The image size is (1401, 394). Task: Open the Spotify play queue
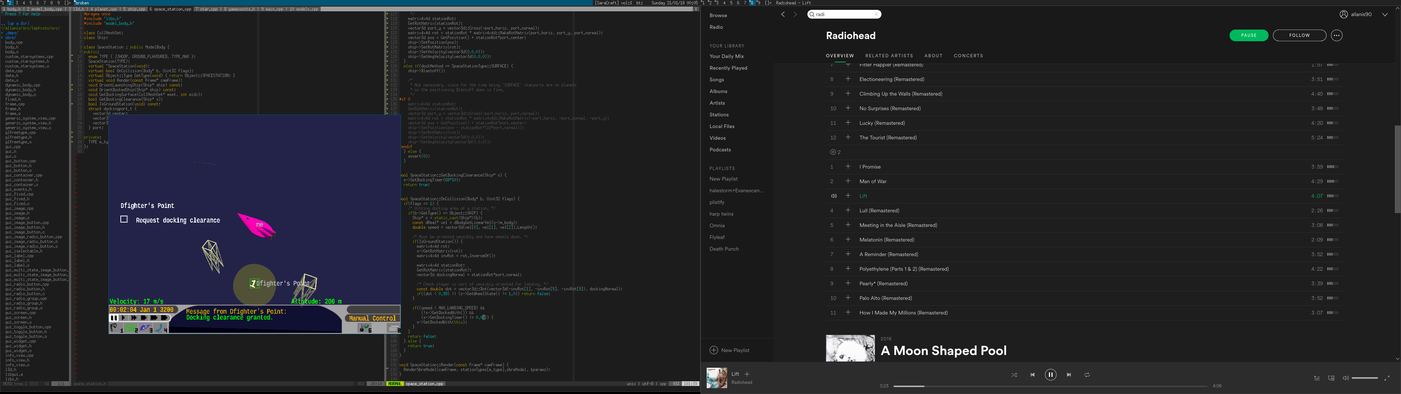(1317, 378)
